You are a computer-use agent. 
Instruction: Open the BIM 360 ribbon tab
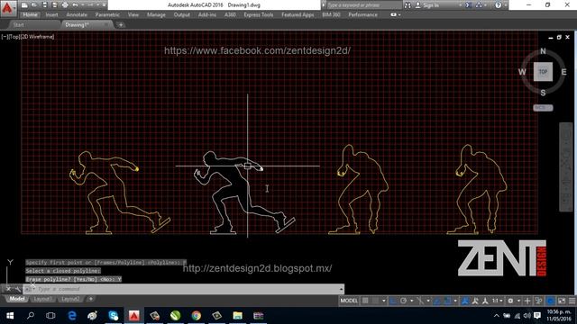tap(331, 14)
